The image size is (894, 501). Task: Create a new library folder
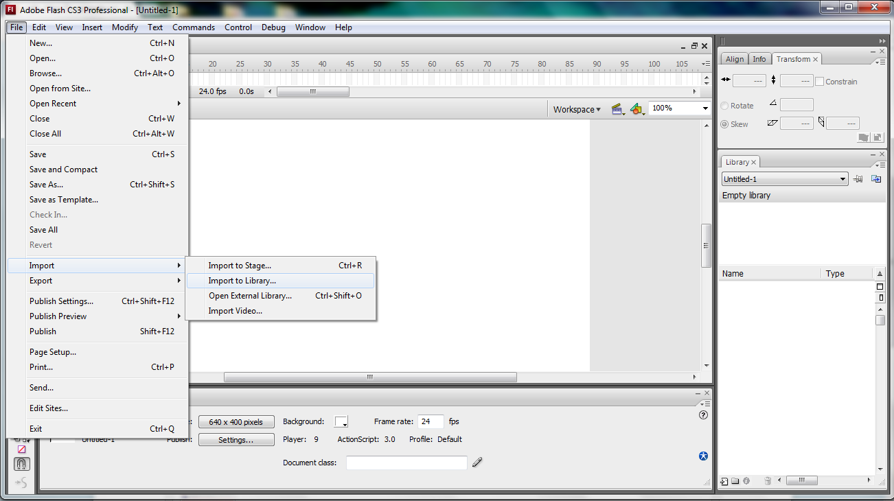pyautogui.click(x=735, y=481)
